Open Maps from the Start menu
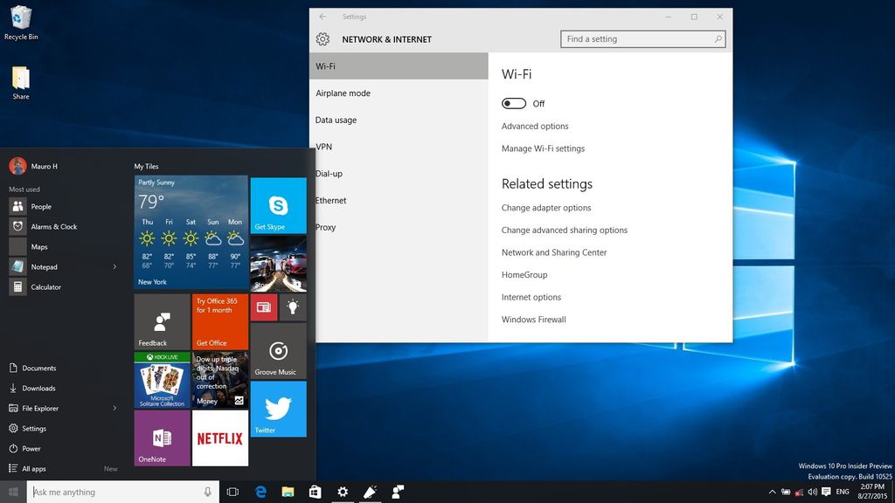895x503 pixels. [39, 246]
